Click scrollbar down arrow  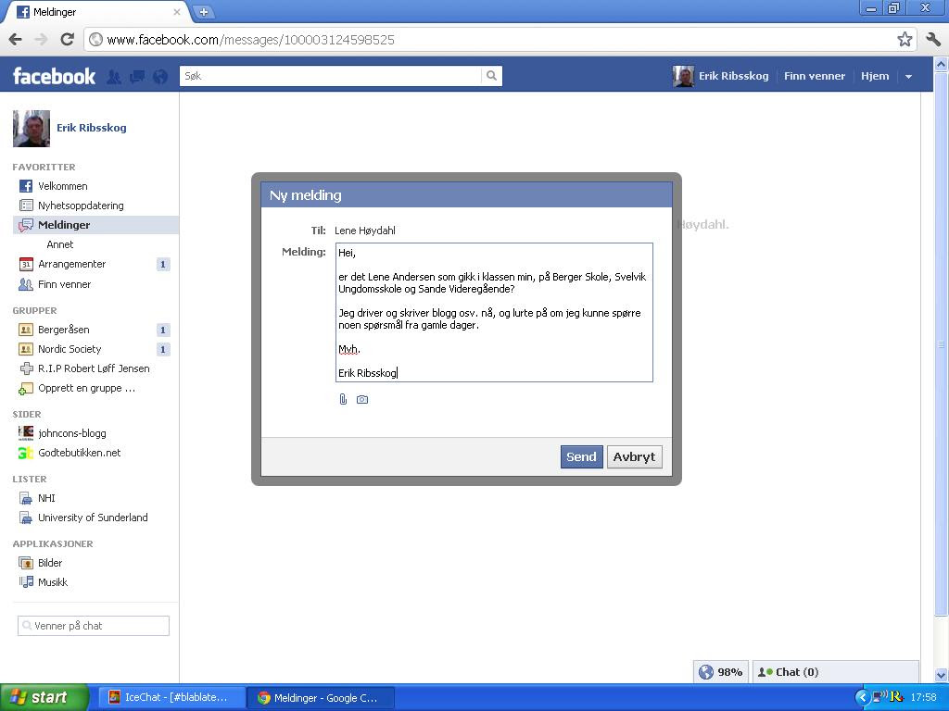[x=941, y=676]
